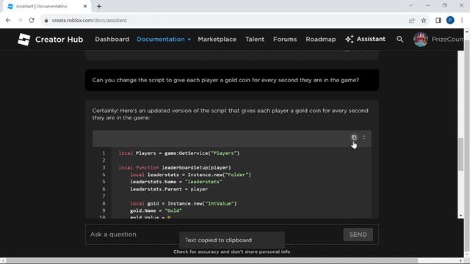
Task: Open the Creator Hub search
Action: pyautogui.click(x=399, y=39)
